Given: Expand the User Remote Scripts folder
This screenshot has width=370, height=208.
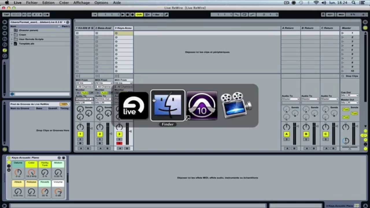Looking at the screenshot, I should 12,39.
